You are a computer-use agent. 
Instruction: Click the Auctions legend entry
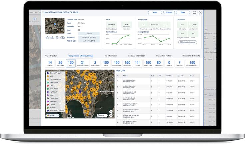coord(51,108)
